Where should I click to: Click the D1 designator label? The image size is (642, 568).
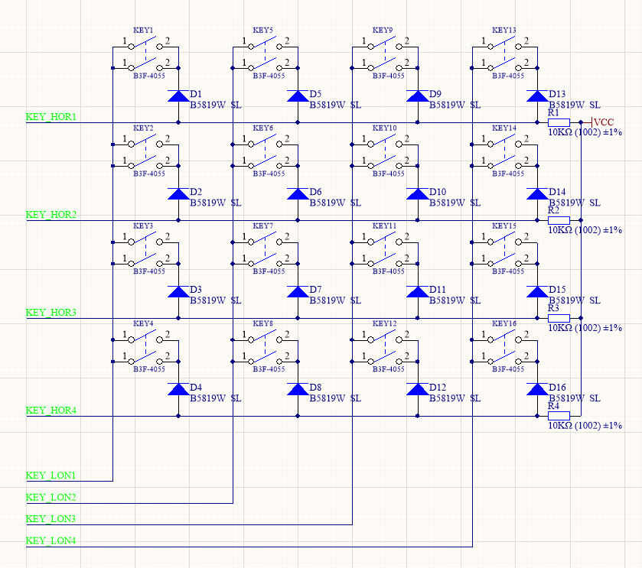tap(196, 94)
